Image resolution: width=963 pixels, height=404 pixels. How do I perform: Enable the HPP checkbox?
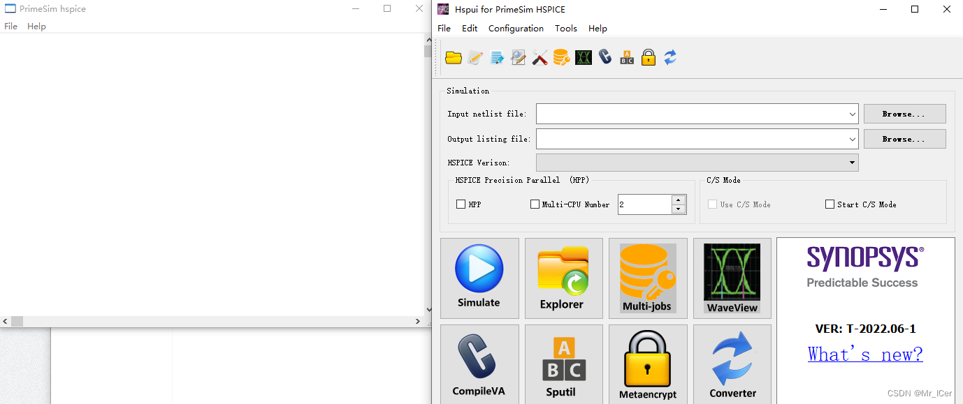(461, 204)
